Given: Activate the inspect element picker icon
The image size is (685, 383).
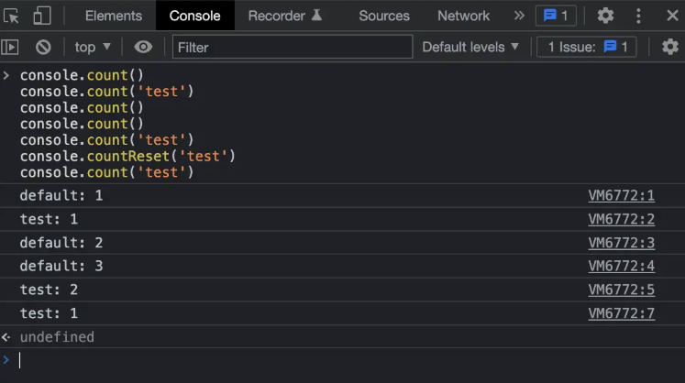Looking at the screenshot, I should pos(12,16).
